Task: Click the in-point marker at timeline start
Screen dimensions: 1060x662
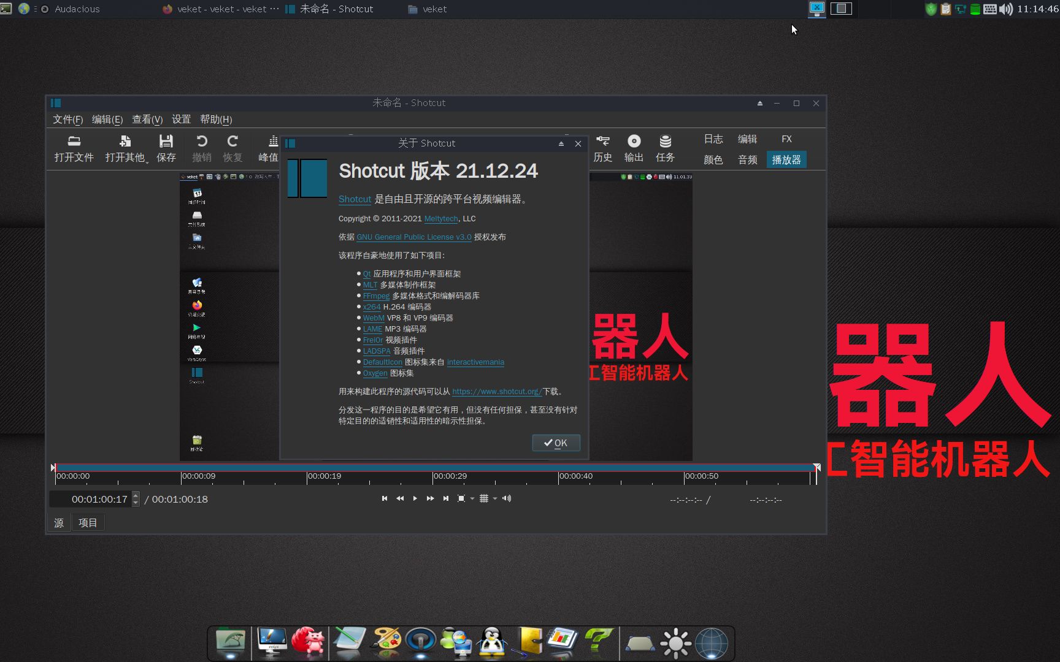Action: click(53, 468)
